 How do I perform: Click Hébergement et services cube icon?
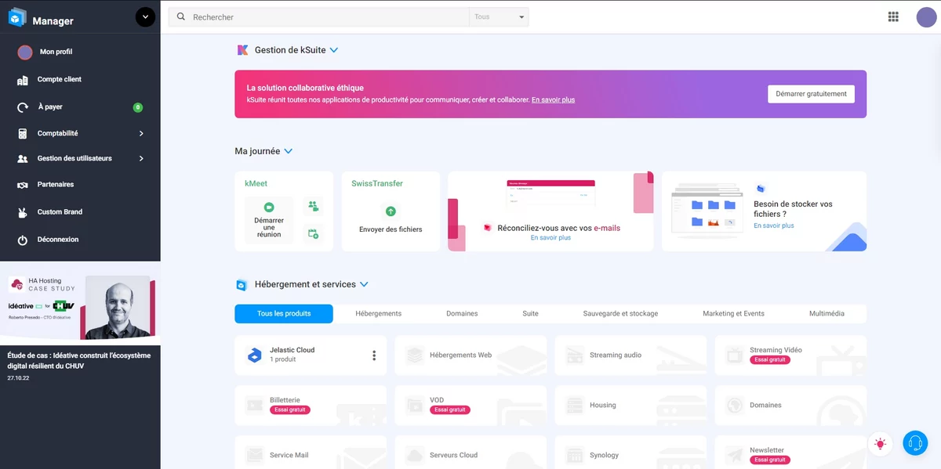coord(242,285)
